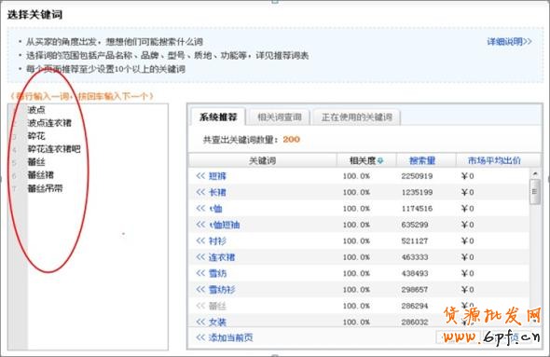
Task: Click the search volume value 438493
Action: (415, 273)
